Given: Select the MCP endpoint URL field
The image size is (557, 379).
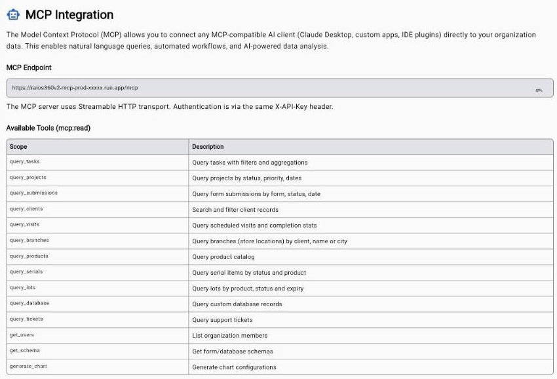Looking at the screenshot, I should 280,88.
